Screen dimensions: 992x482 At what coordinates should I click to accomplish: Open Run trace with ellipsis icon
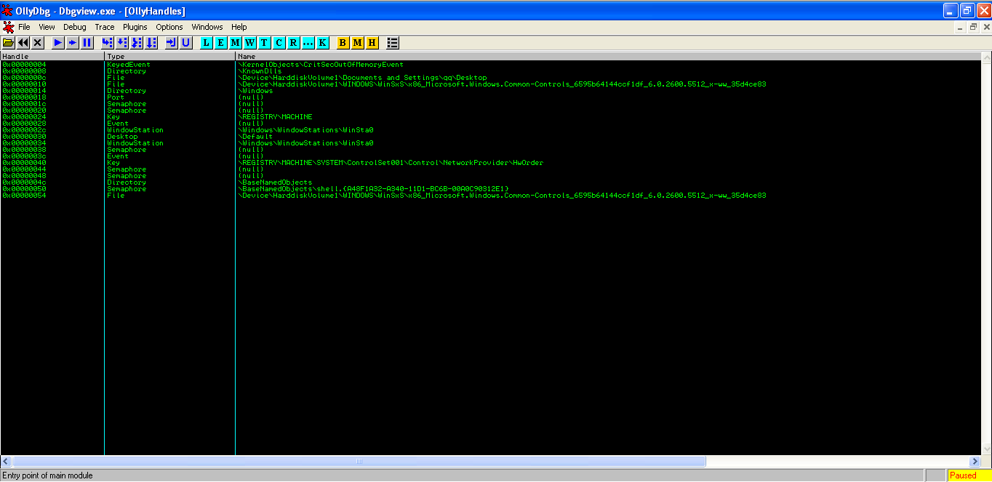click(308, 43)
